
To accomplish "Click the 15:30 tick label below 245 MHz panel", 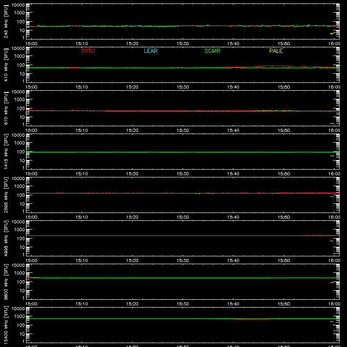I will pyautogui.click(x=183, y=44).
